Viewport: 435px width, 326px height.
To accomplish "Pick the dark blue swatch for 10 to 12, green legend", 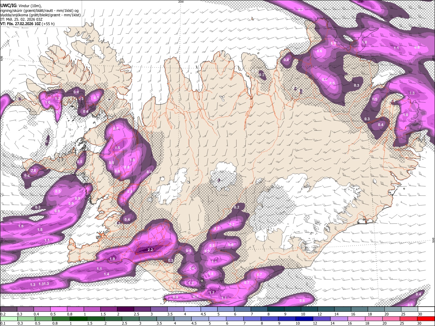I will [304, 319].
